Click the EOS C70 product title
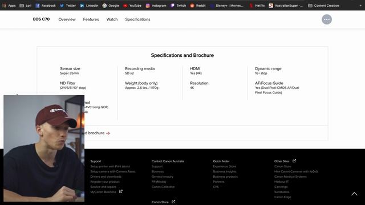 click(x=41, y=19)
